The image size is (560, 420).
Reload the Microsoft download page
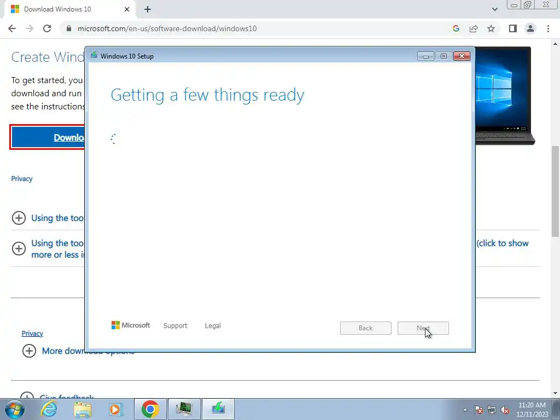(47, 28)
